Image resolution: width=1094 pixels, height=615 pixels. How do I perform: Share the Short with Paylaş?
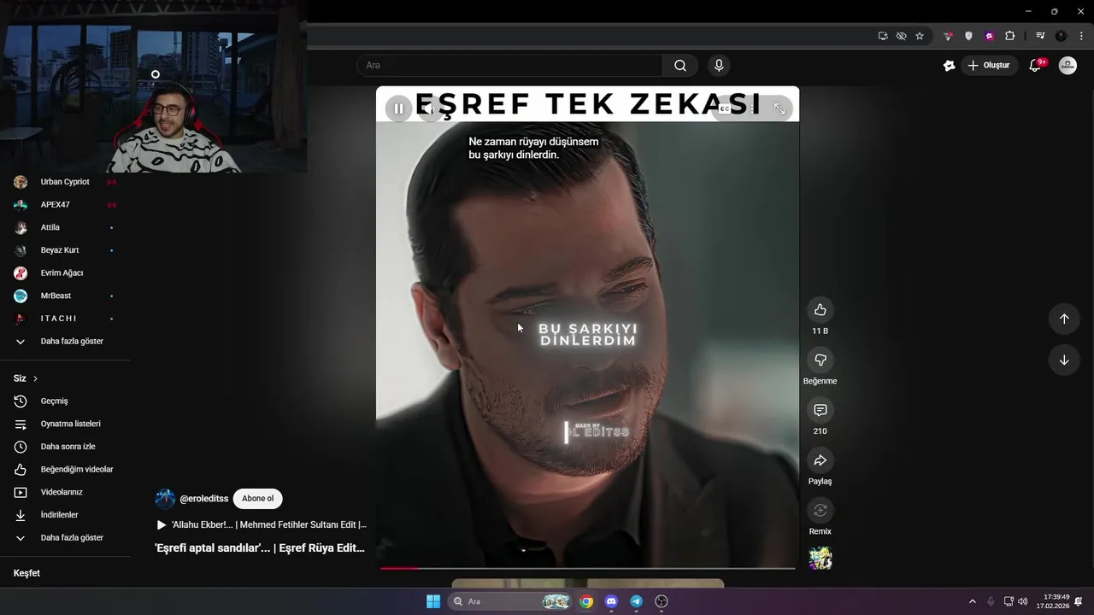[x=820, y=460]
